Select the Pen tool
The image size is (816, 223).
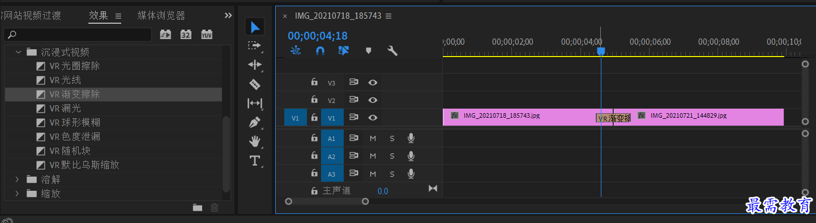(255, 122)
